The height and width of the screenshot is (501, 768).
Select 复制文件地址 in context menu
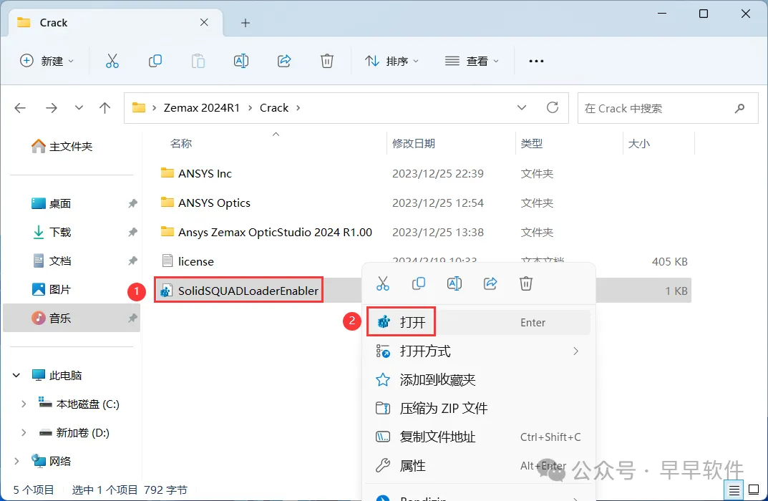point(479,437)
